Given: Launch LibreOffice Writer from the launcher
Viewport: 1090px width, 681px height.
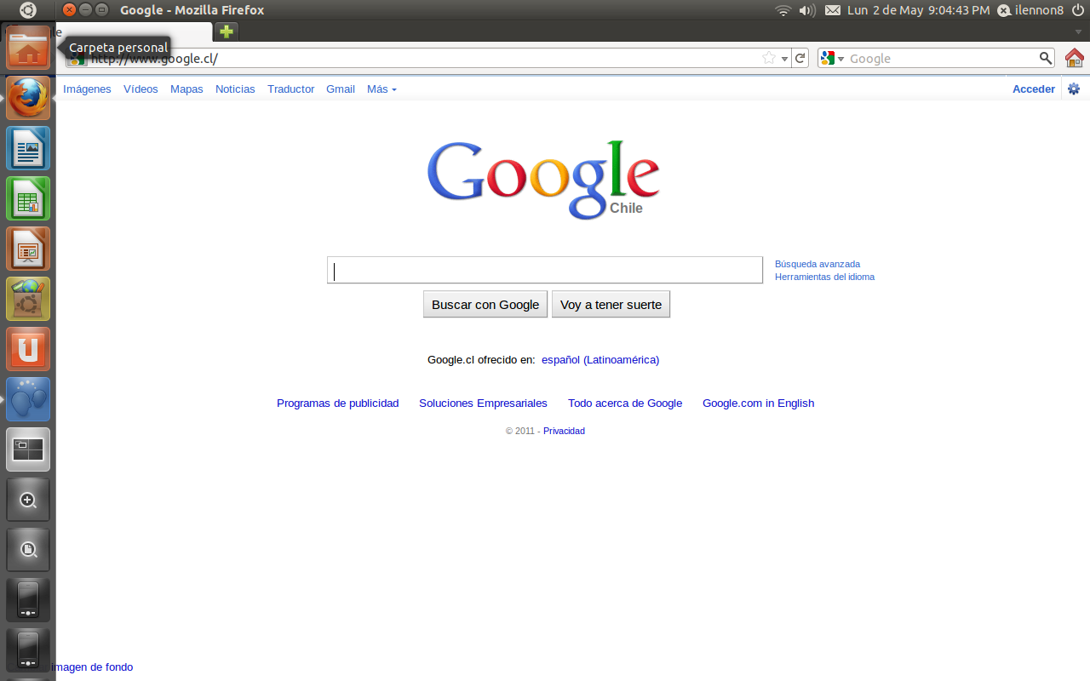Looking at the screenshot, I should 28,148.
